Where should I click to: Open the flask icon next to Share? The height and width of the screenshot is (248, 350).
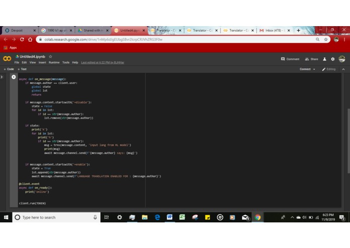[324, 59]
